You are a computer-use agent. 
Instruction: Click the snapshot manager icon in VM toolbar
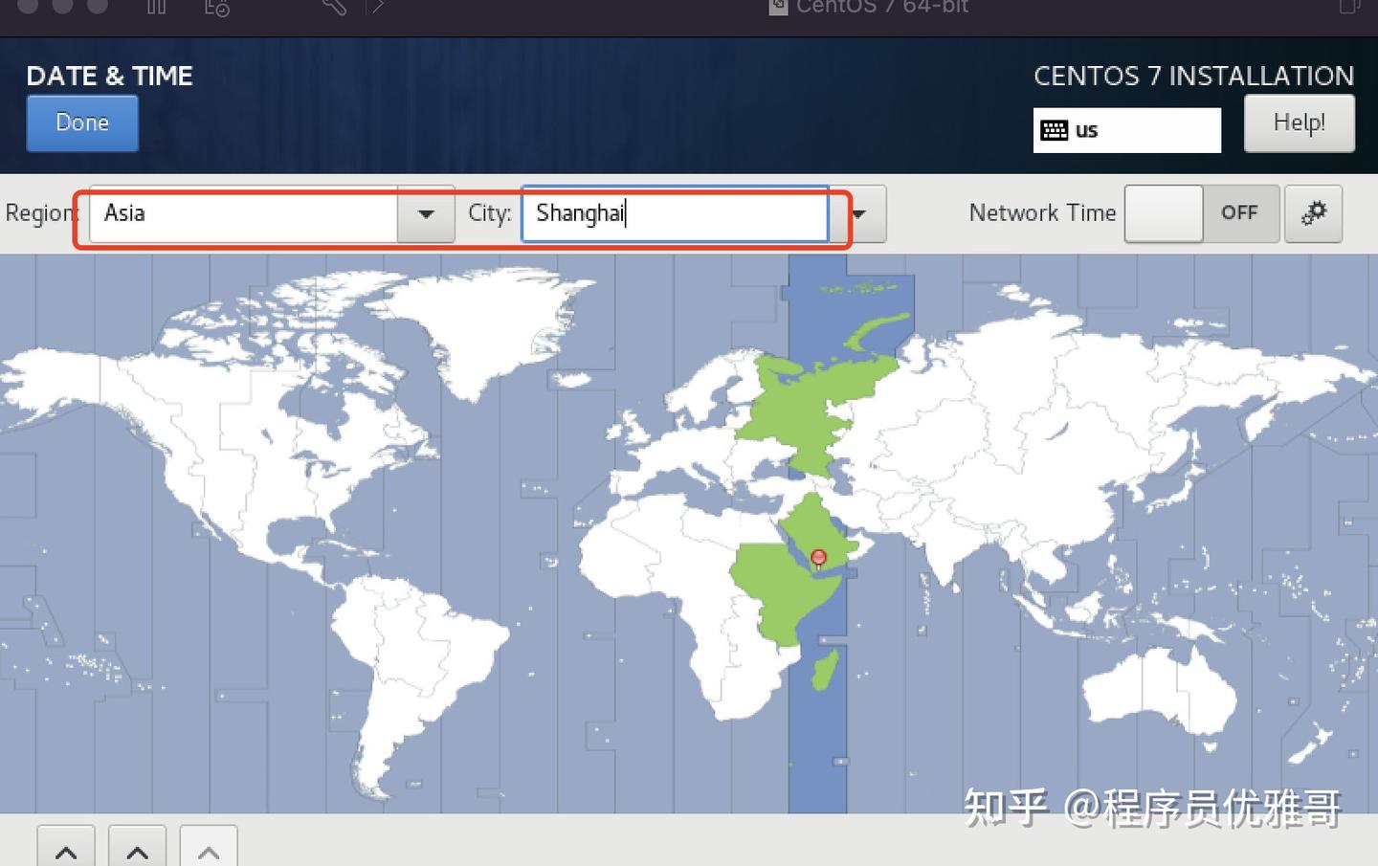[x=214, y=8]
